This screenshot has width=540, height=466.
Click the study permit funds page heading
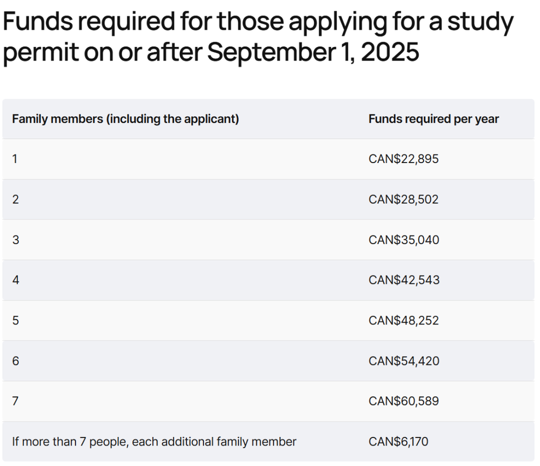click(x=258, y=37)
